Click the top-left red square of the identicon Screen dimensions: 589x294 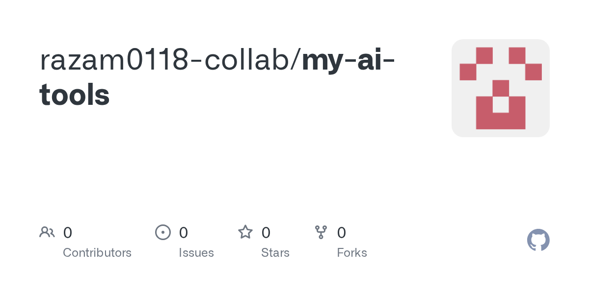coord(484,55)
